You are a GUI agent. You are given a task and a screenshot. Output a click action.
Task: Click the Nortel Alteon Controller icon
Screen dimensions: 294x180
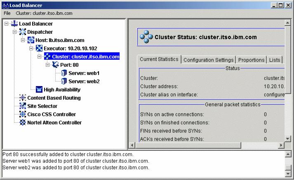click(x=23, y=122)
